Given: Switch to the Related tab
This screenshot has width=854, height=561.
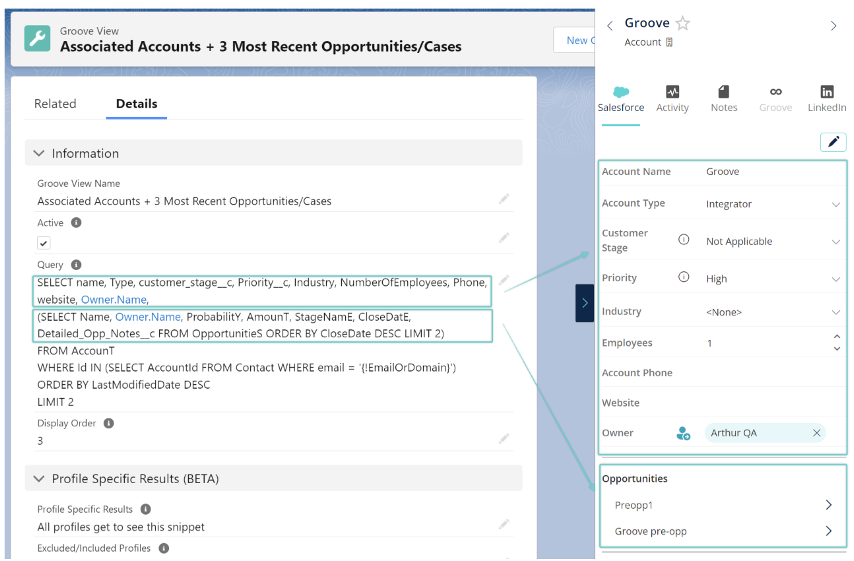Looking at the screenshot, I should [x=55, y=104].
